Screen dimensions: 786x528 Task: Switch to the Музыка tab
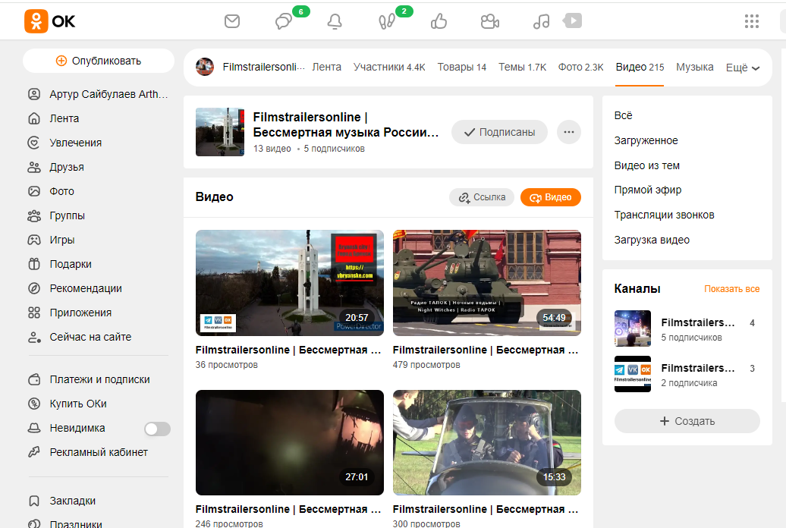[x=694, y=68]
